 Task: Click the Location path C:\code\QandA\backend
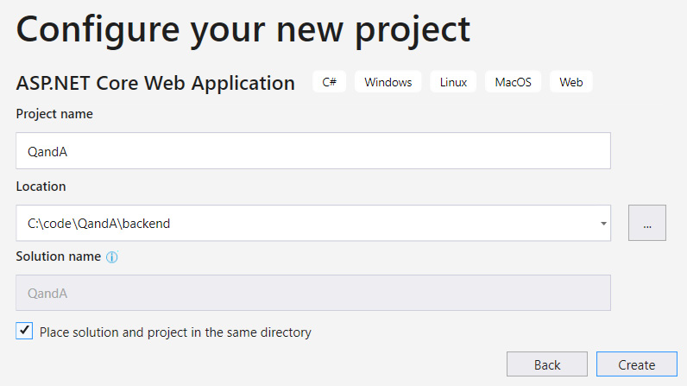(98, 224)
